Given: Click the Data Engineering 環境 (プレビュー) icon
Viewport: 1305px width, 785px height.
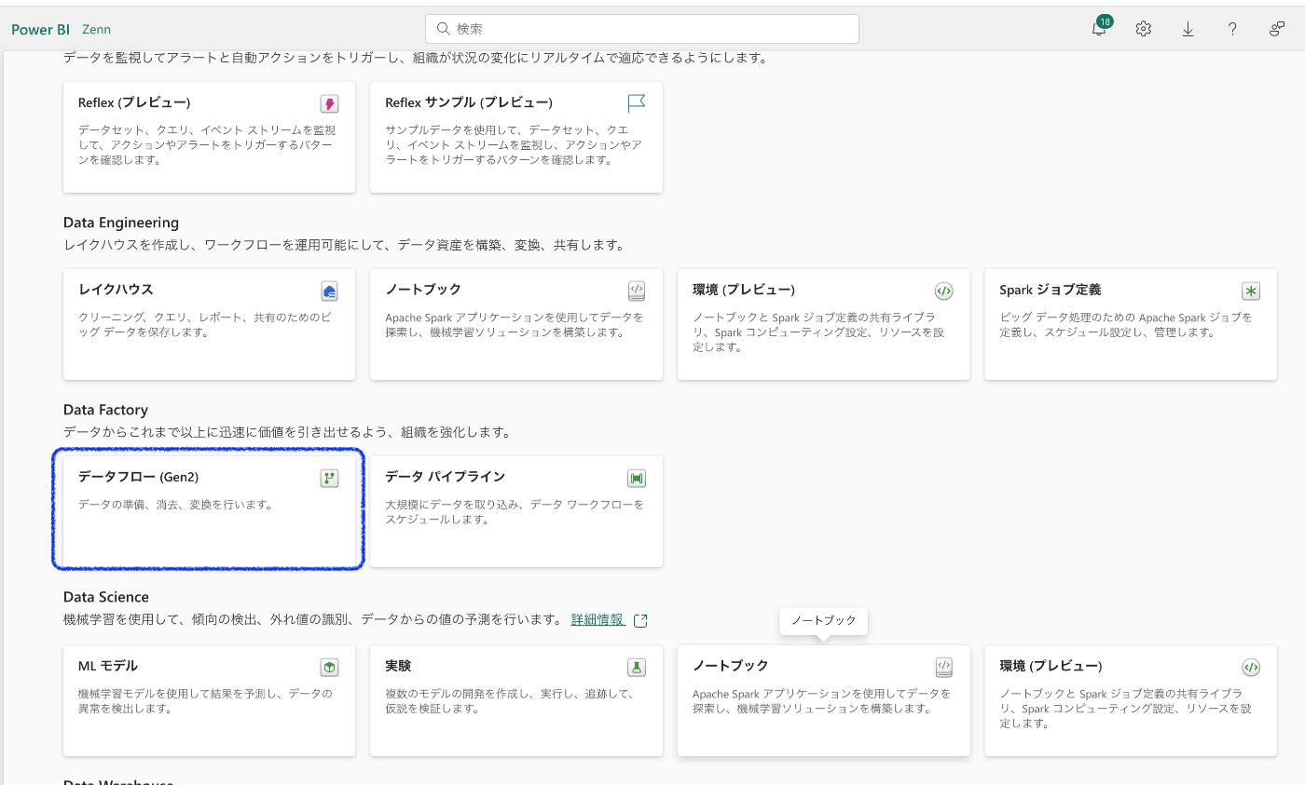Looking at the screenshot, I should point(943,291).
